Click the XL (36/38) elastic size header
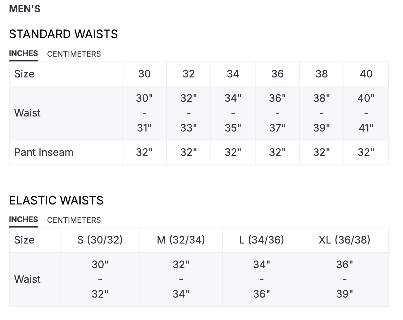This screenshot has height=320, width=403. pyautogui.click(x=344, y=240)
